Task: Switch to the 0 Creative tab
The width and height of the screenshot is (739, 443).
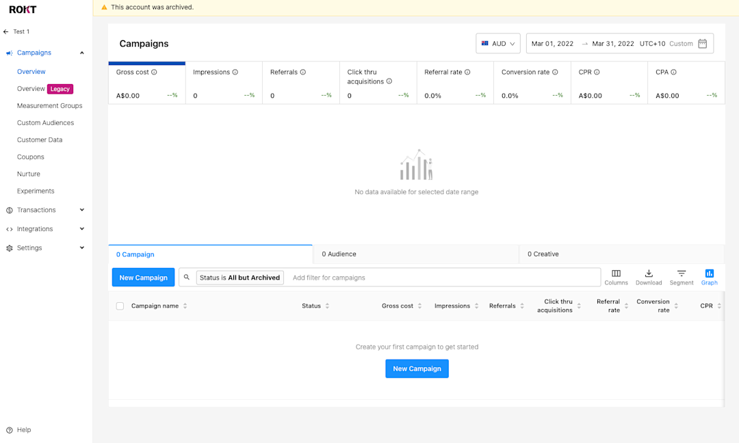Action: 621,254
